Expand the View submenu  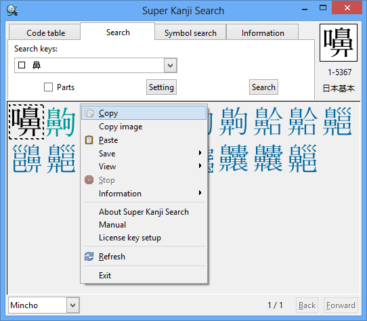pos(144,167)
